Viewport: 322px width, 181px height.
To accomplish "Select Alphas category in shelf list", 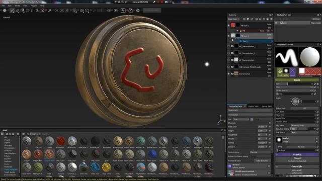I will click(x=7, y=143).
